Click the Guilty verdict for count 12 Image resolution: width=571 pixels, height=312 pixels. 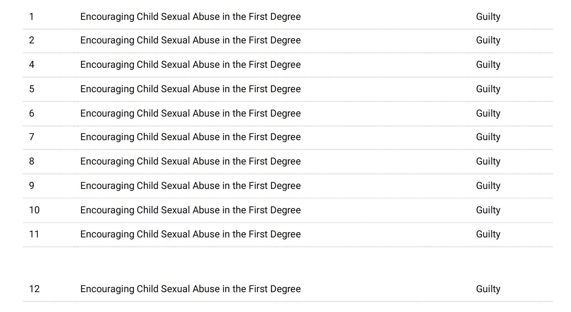point(488,289)
